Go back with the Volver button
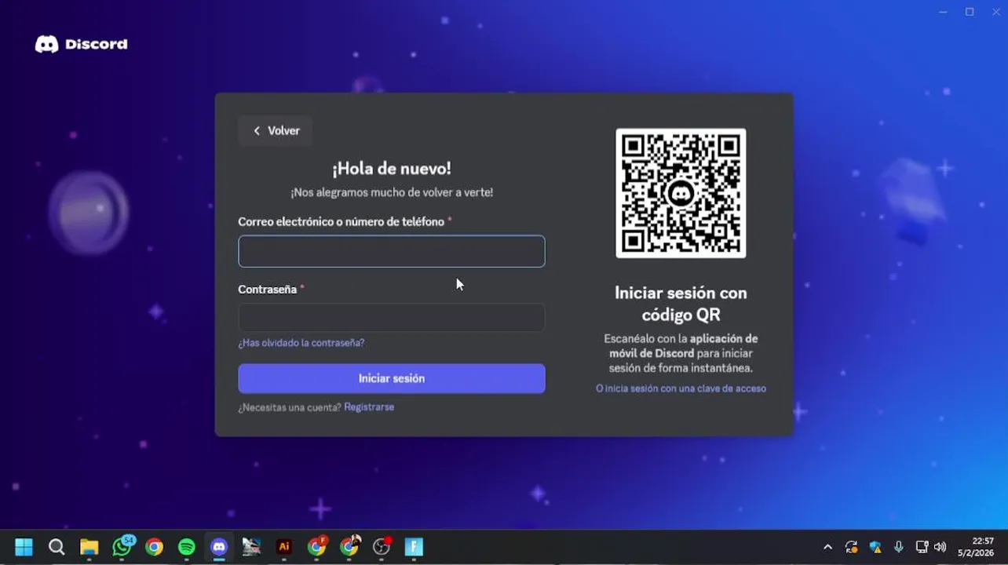 [x=276, y=131]
